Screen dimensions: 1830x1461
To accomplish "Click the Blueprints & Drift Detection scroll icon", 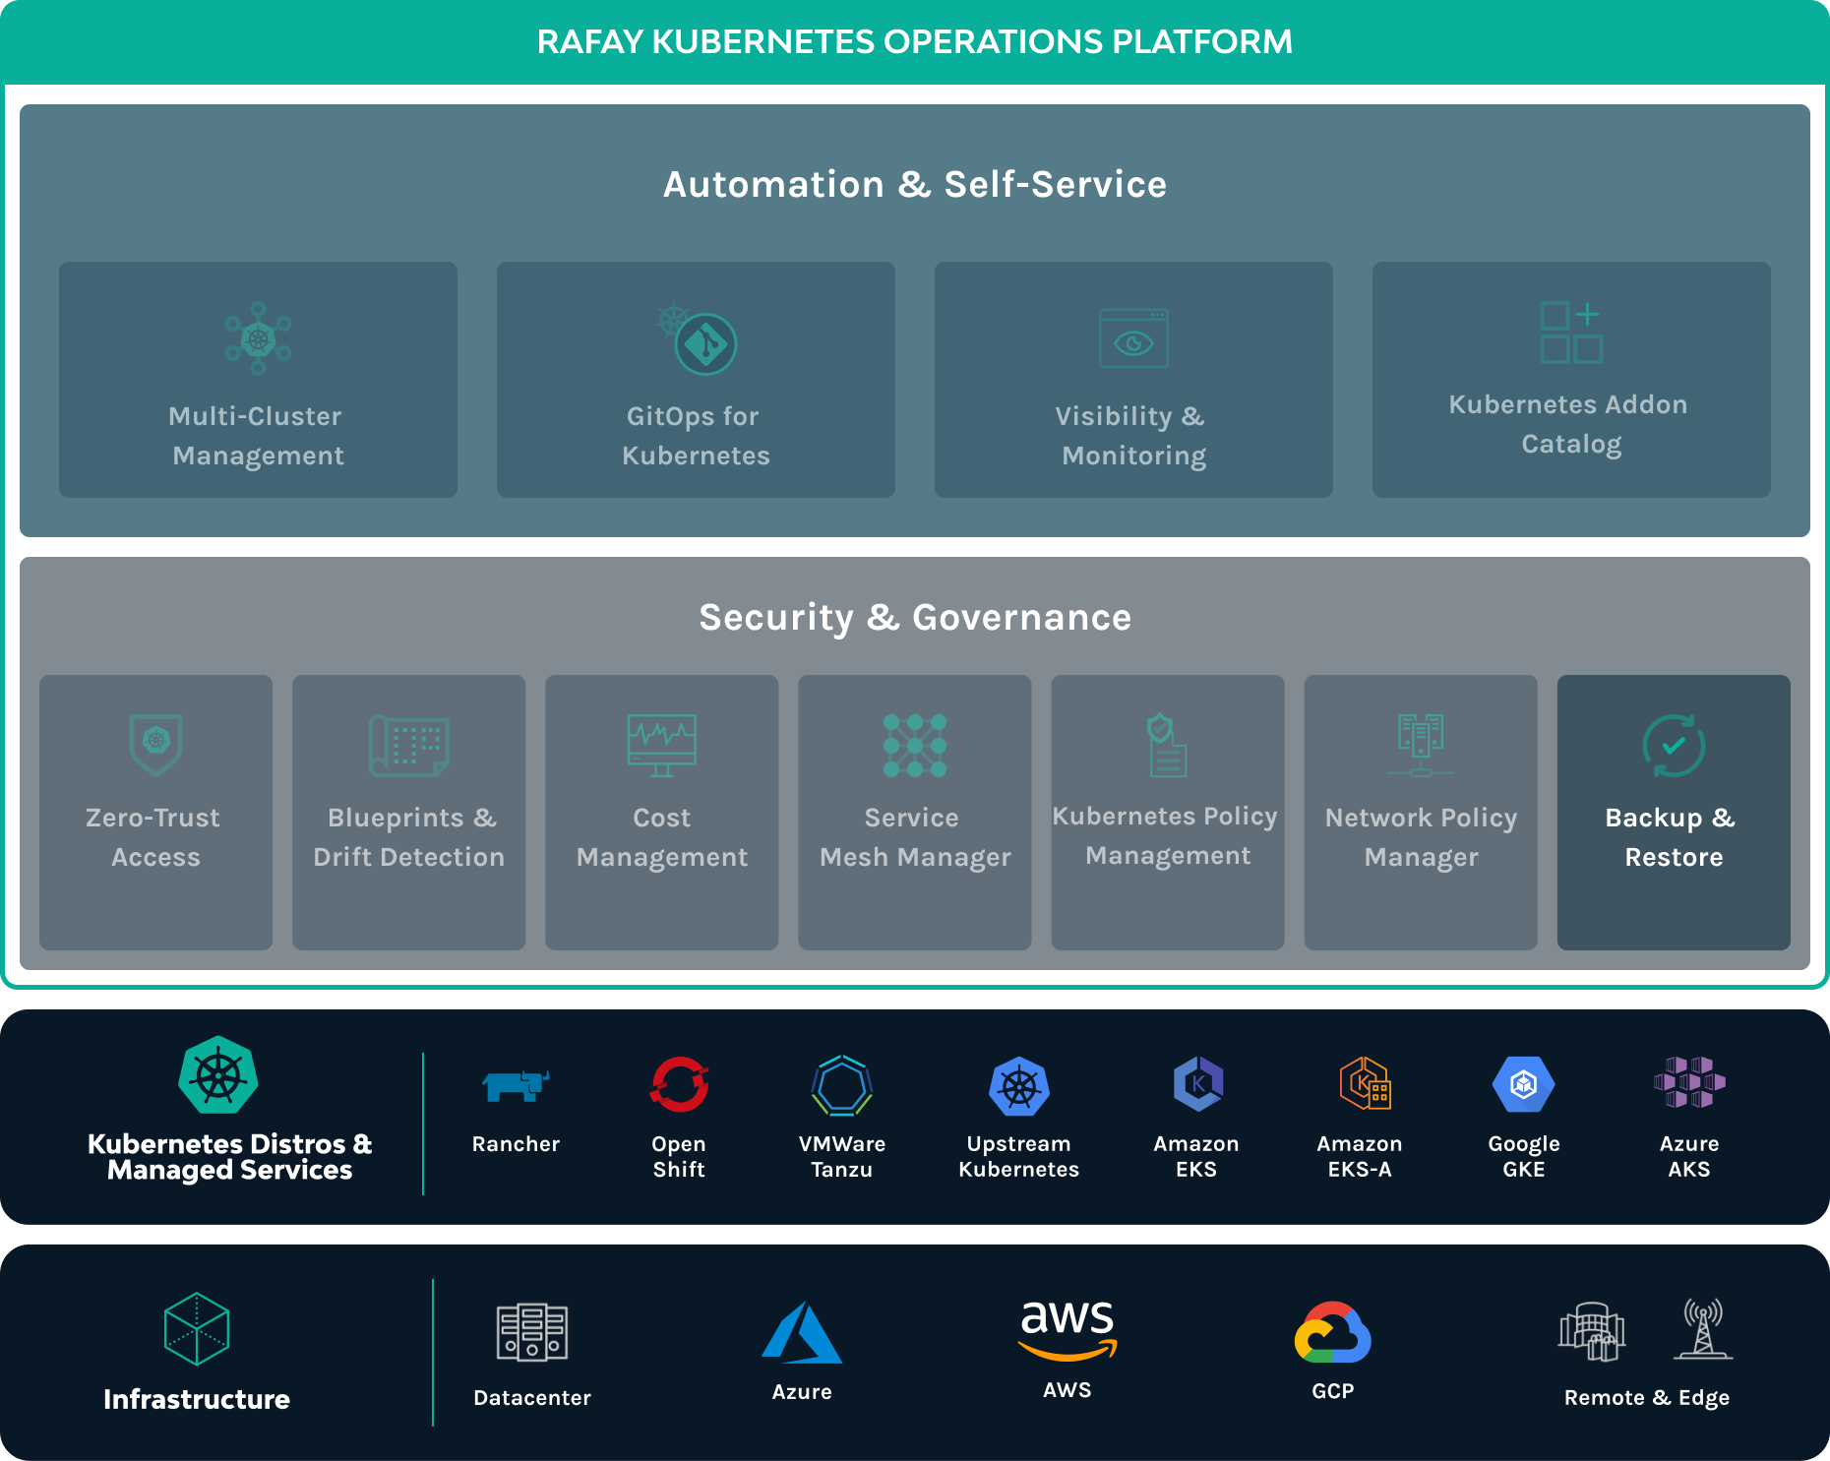I will (409, 746).
